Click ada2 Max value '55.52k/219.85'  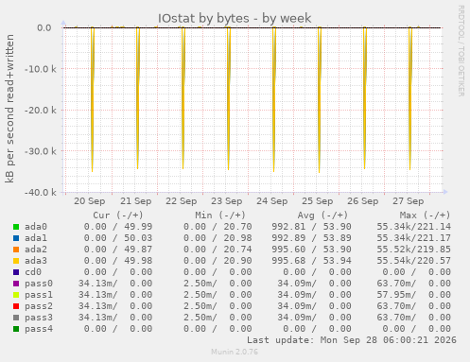[x=414, y=250]
